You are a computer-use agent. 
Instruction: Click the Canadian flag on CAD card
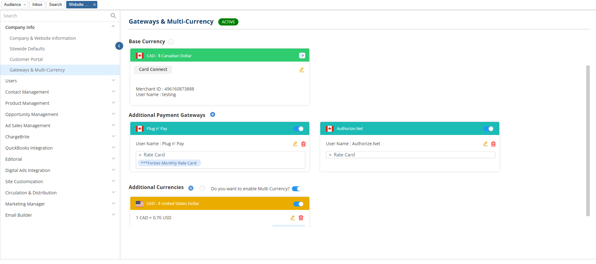140,56
